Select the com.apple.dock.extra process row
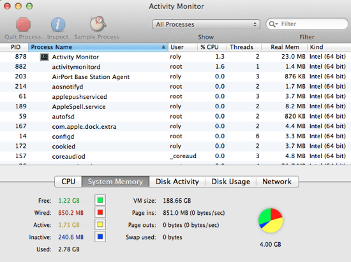This screenshot has height=262, width=351. tap(175, 126)
